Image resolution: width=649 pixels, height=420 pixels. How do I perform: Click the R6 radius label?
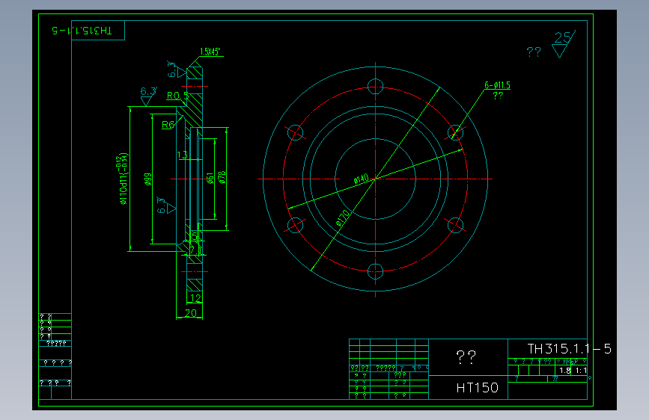pyautogui.click(x=168, y=124)
